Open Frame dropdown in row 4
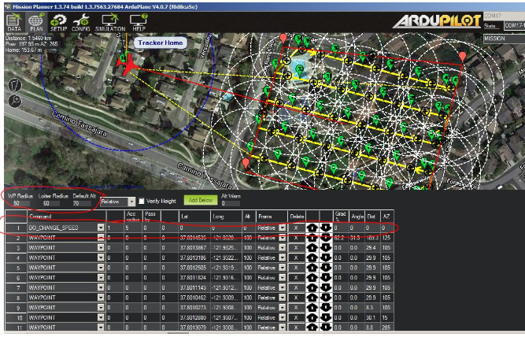525x348 pixels. (283, 258)
